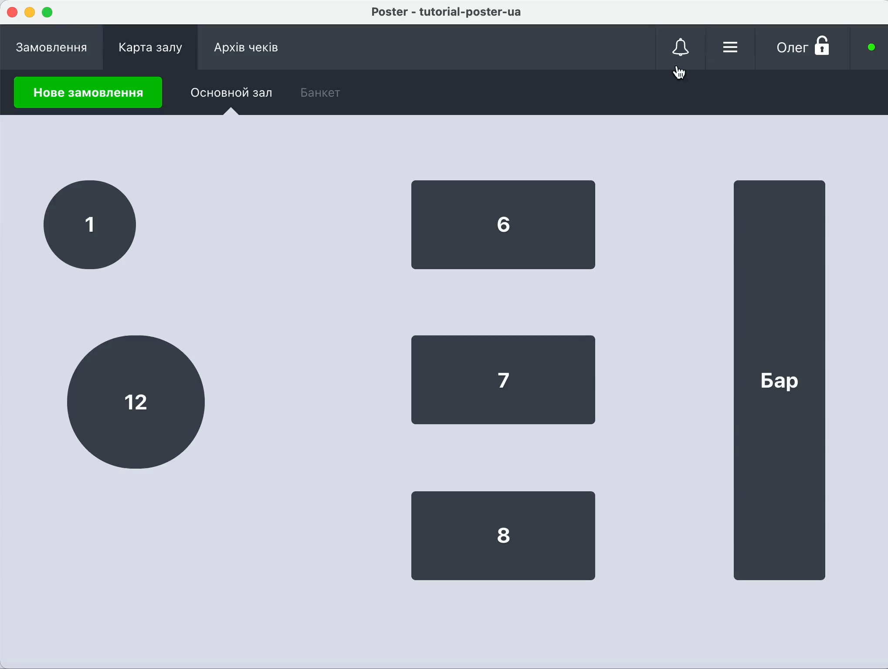Close the Poster window
The height and width of the screenshot is (669, 888).
tap(12, 12)
